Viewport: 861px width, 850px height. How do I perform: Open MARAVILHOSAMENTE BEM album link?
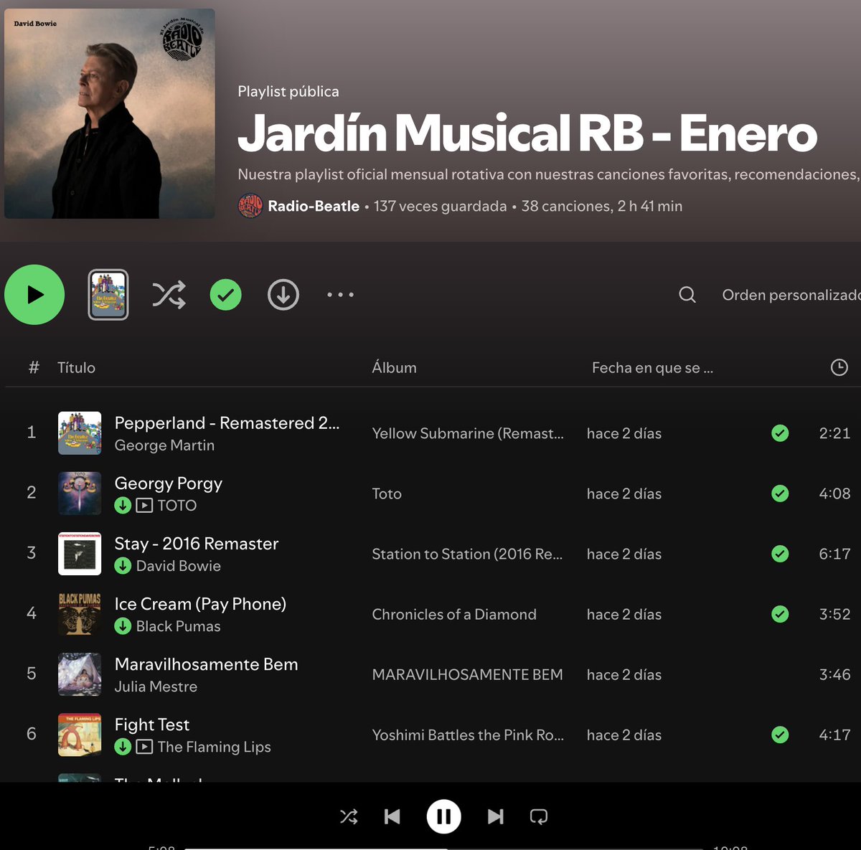click(x=467, y=674)
